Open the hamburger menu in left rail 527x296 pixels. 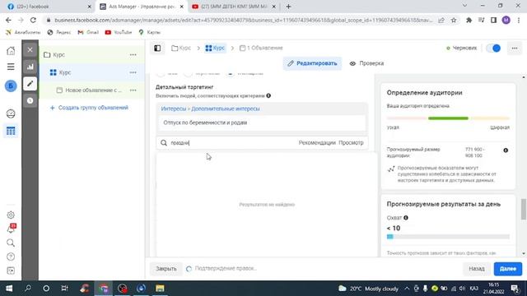pyautogui.click(x=11, y=67)
